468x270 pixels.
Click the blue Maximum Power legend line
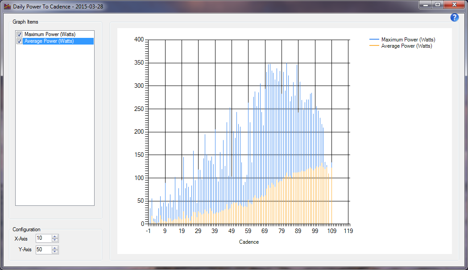pos(374,40)
